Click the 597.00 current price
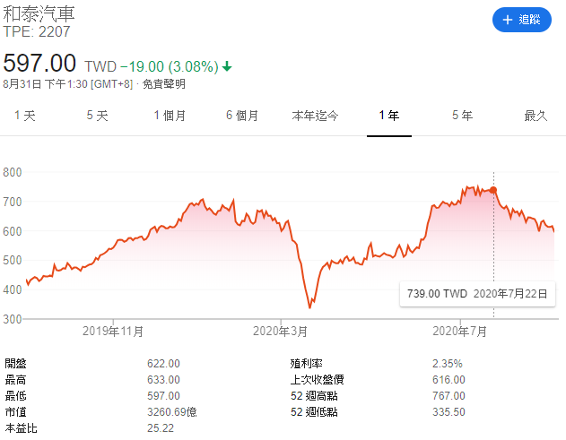The image size is (566, 440). click(39, 63)
